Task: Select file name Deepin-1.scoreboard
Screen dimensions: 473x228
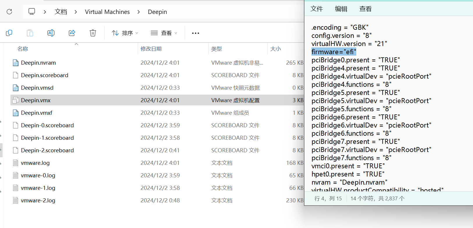Action: pyautogui.click(x=47, y=138)
